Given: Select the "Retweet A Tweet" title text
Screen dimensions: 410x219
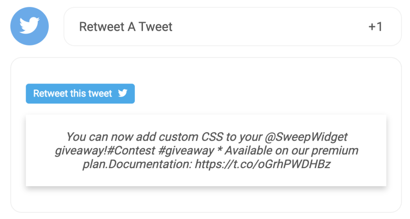Looking at the screenshot, I should (126, 27).
